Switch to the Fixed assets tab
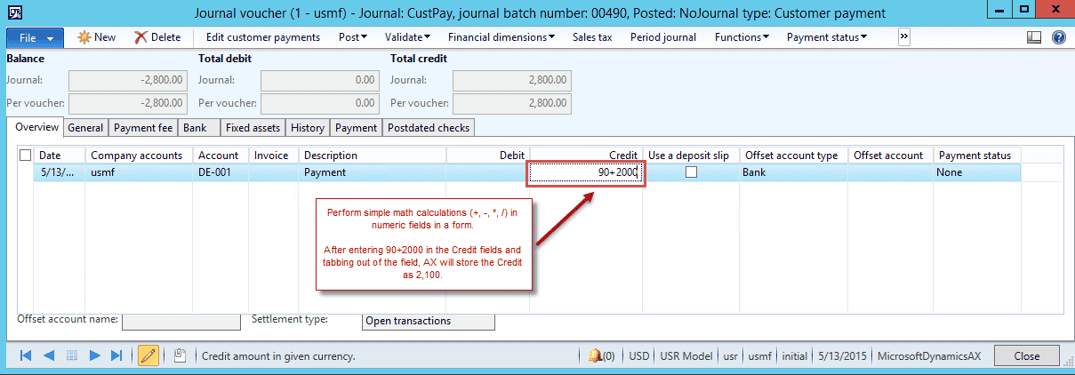The image size is (1075, 375). (x=253, y=128)
